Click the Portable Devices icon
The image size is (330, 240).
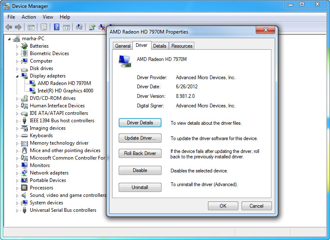click(24, 180)
